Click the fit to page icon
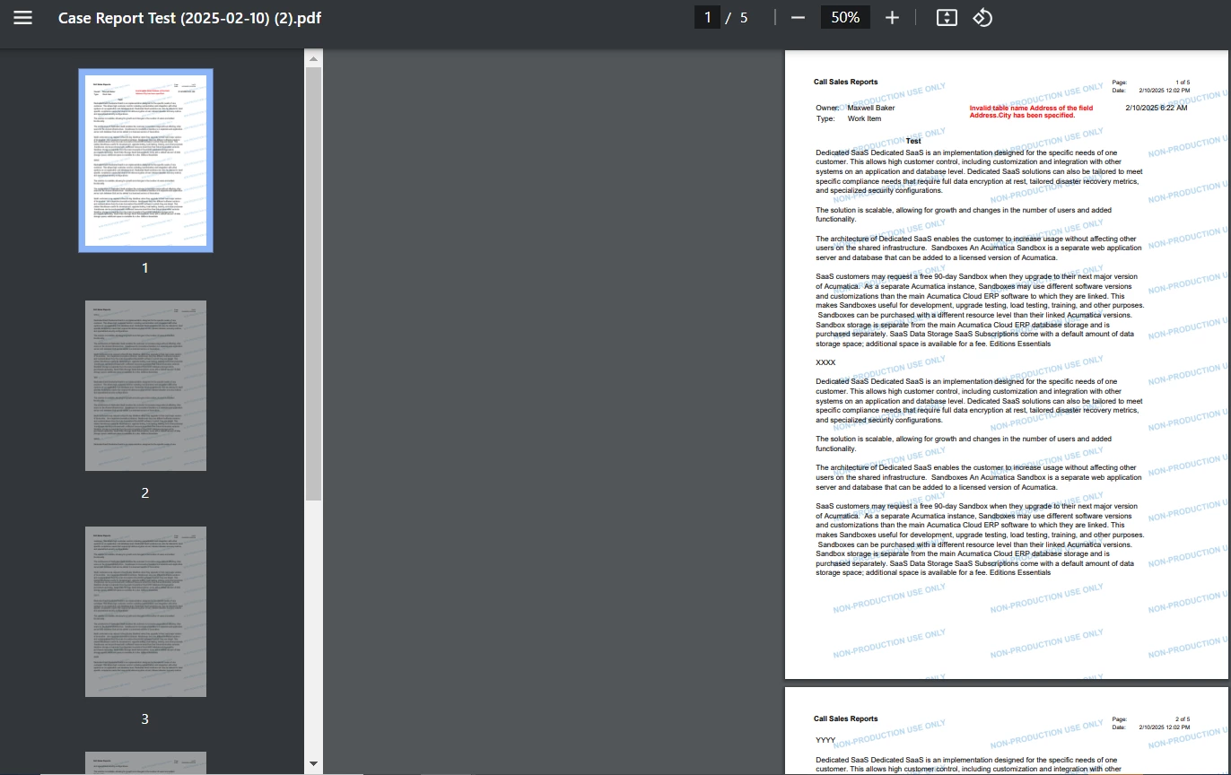Viewport: 1231px width, 775px height. (947, 18)
